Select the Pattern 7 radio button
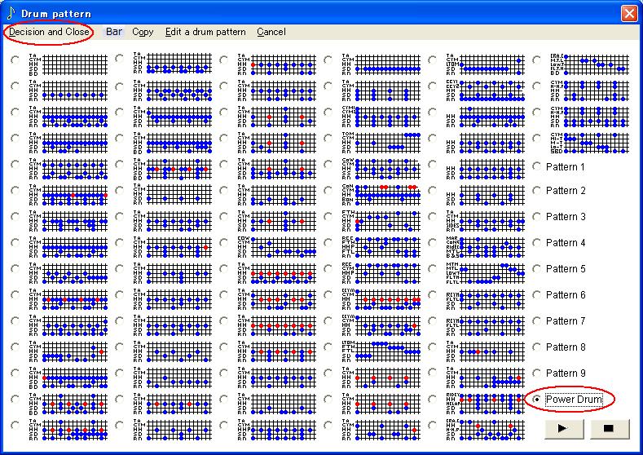Screen dimensions: 643x455 click(536, 321)
